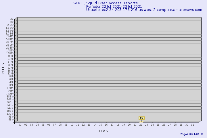Click day 10 on the x-axis
Image resolution: width=207 pixels, height=138 pixels.
click(x=72, y=125)
